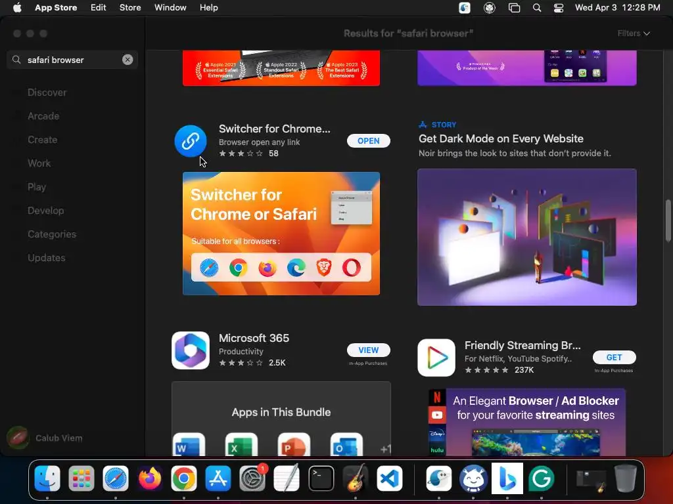This screenshot has width=673, height=504.
Task: Click the vertical scrollbar thumb
Action: [x=668, y=220]
